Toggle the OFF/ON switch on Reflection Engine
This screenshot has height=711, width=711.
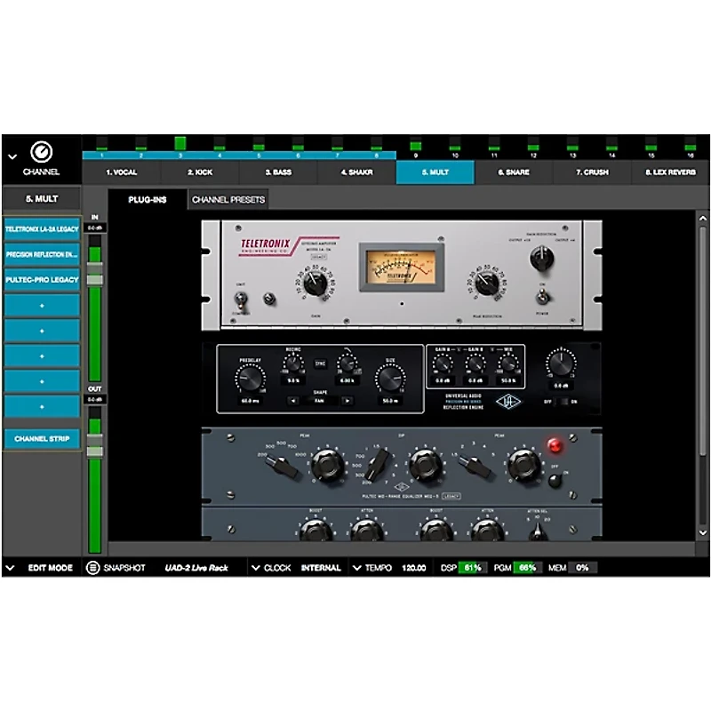[x=563, y=401]
